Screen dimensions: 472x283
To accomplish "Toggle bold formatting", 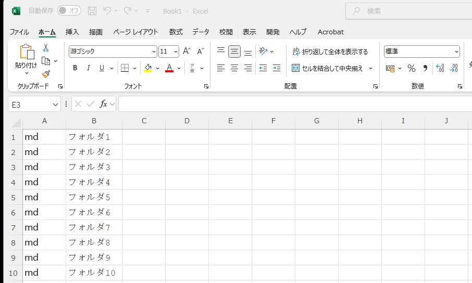I will (x=75, y=68).
